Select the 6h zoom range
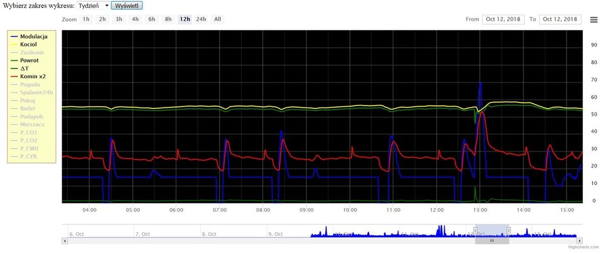 (151, 19)
